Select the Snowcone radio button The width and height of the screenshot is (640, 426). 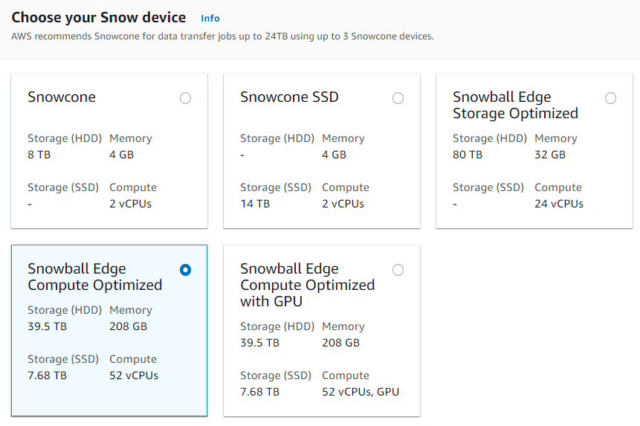coord(185,98)
